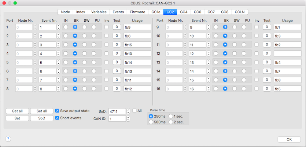Click the Event Nr. stepper for port 16
Screen dimensions: 306x147
[x=209, y=89]
